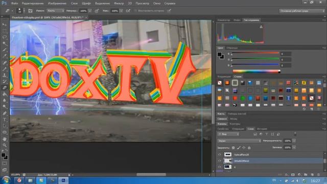Pick a color from the color spectrum ramp

(256, 71)
